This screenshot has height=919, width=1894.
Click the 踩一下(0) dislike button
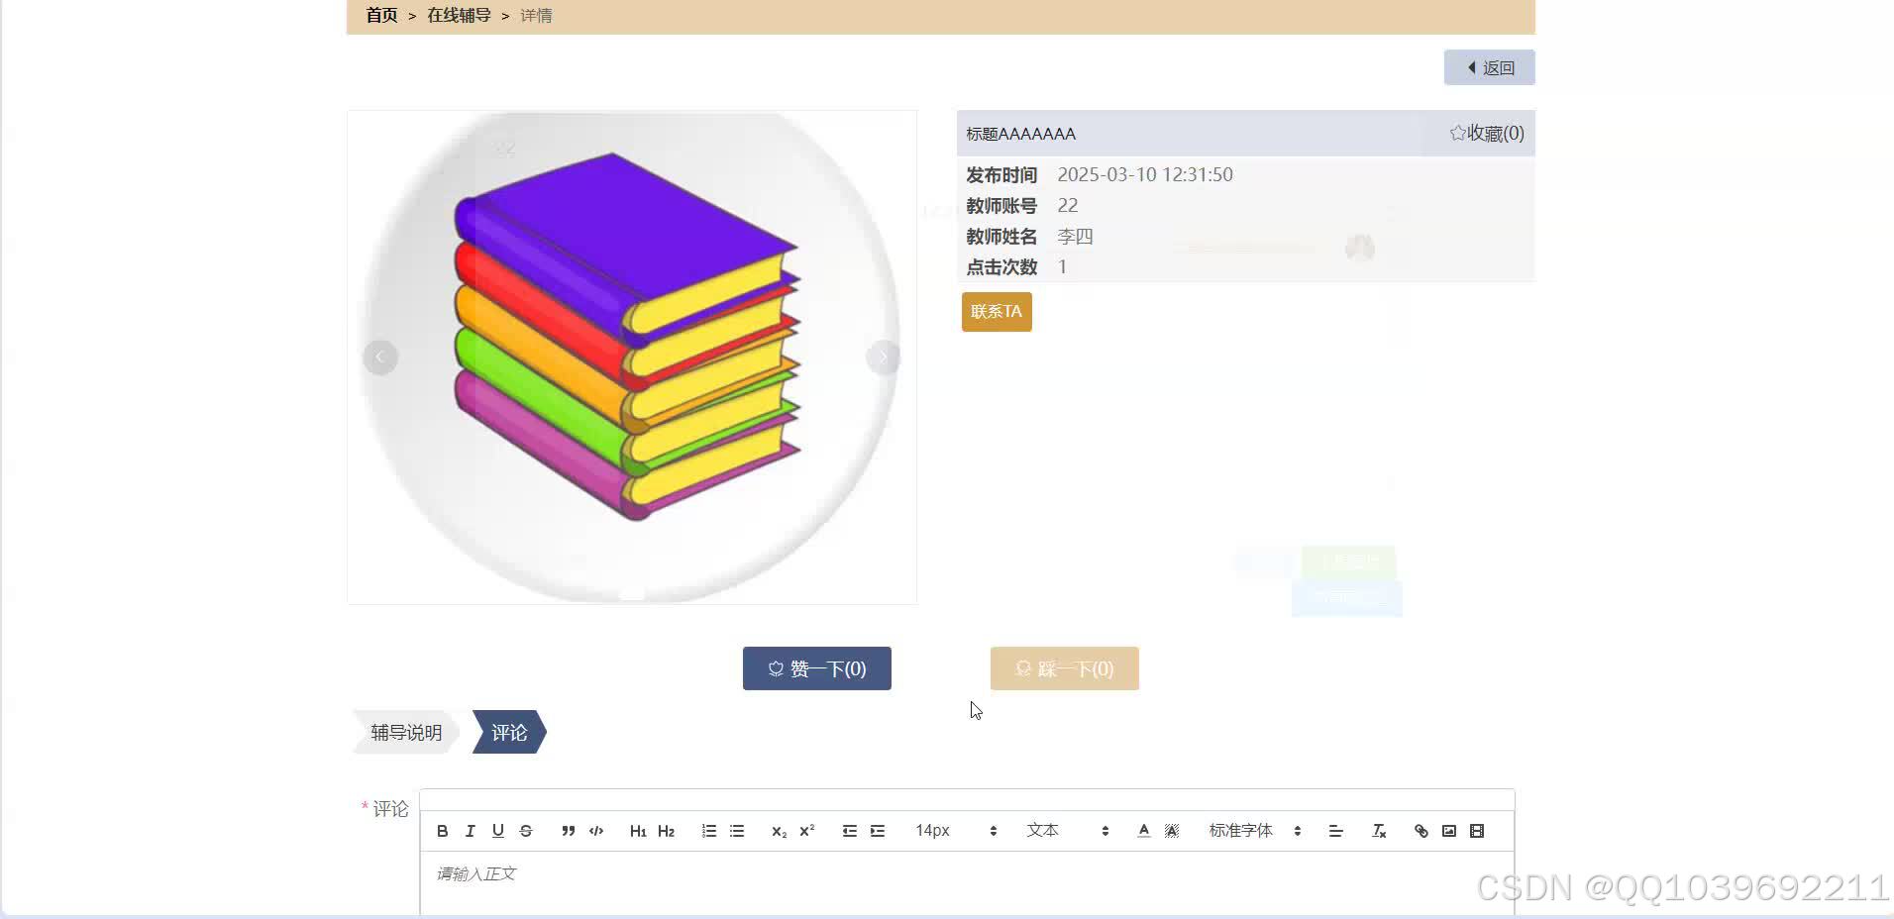pyautogui.click(x=1065, y=668)
